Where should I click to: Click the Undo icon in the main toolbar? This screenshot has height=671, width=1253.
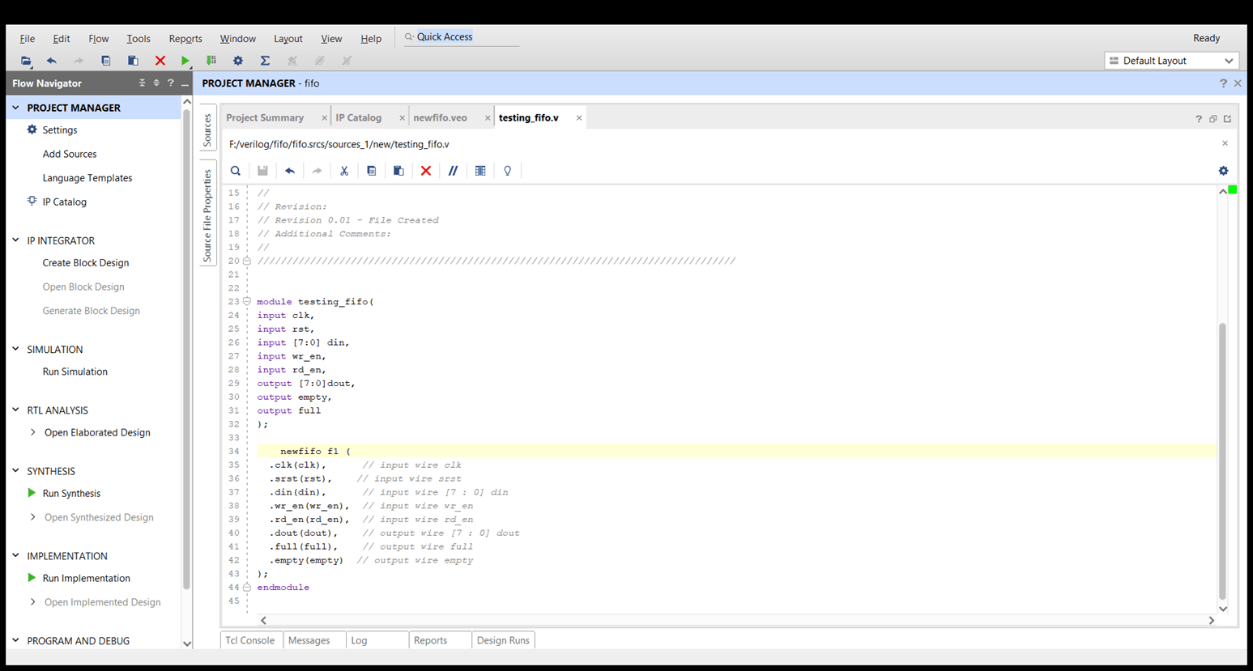tap(51, 61)
